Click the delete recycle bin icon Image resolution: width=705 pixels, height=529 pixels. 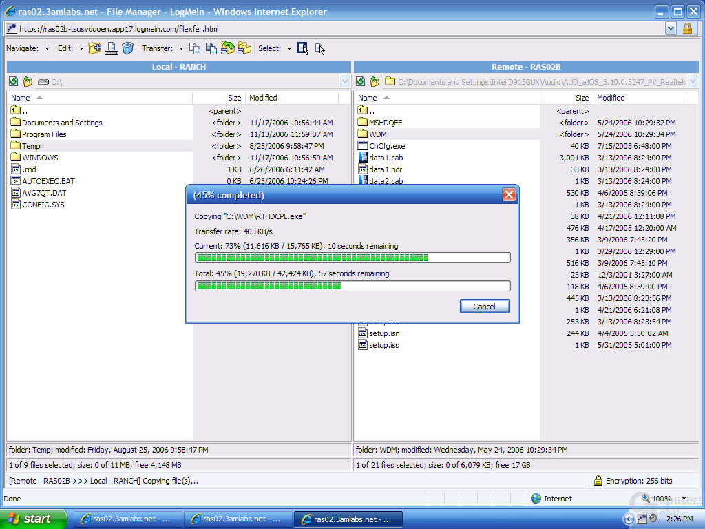127,48
